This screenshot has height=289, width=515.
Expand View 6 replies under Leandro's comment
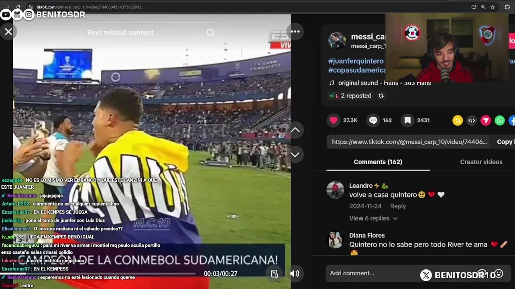pos(373,218)
